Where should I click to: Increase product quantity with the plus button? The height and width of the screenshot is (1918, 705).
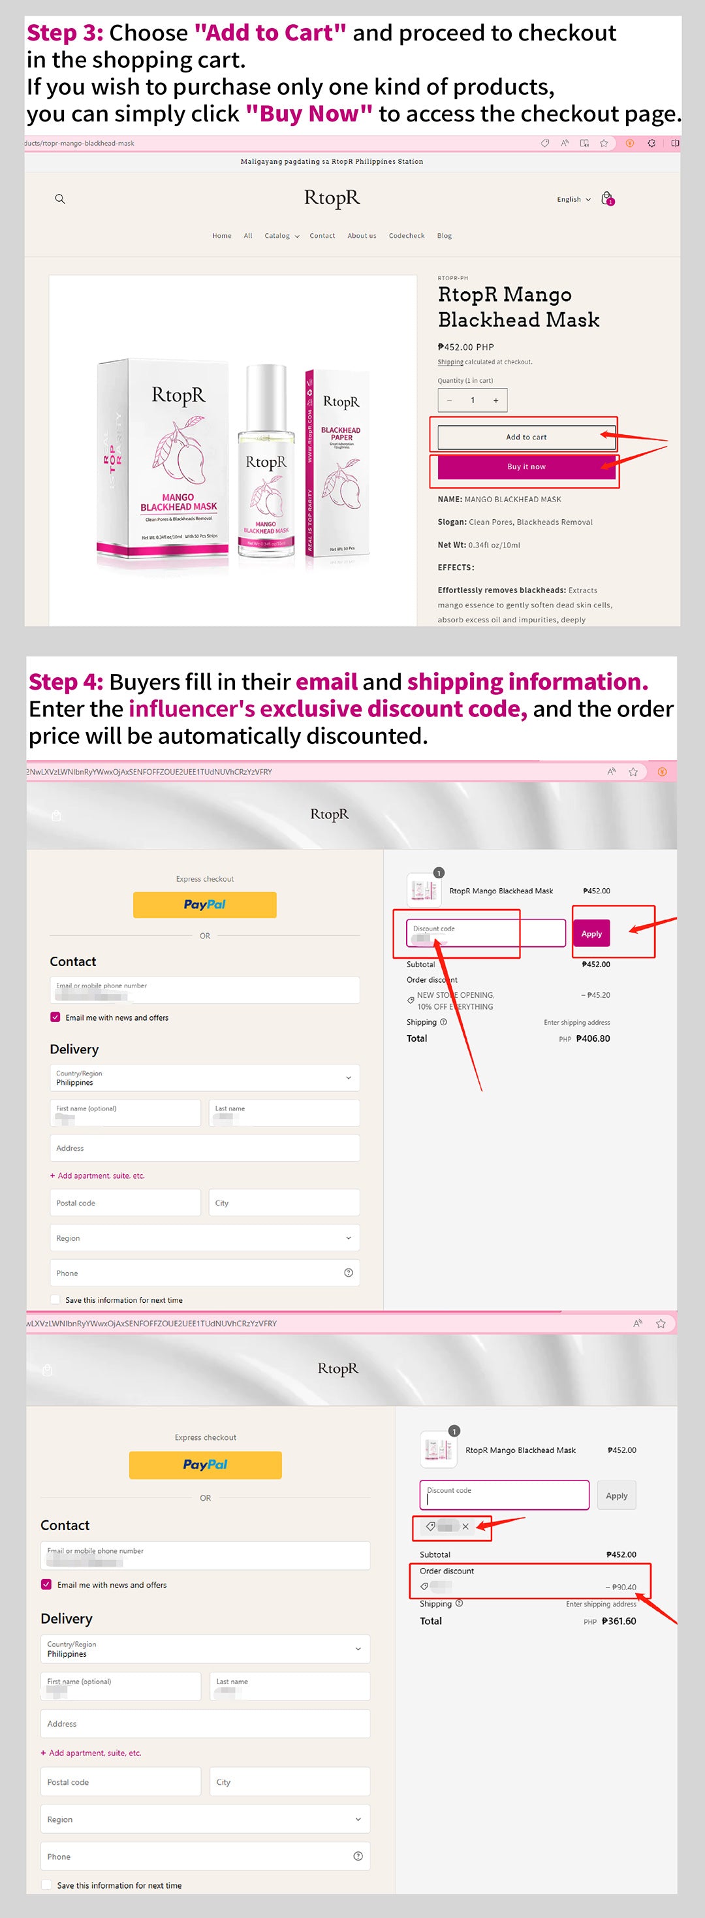click(x=496, y=400)
